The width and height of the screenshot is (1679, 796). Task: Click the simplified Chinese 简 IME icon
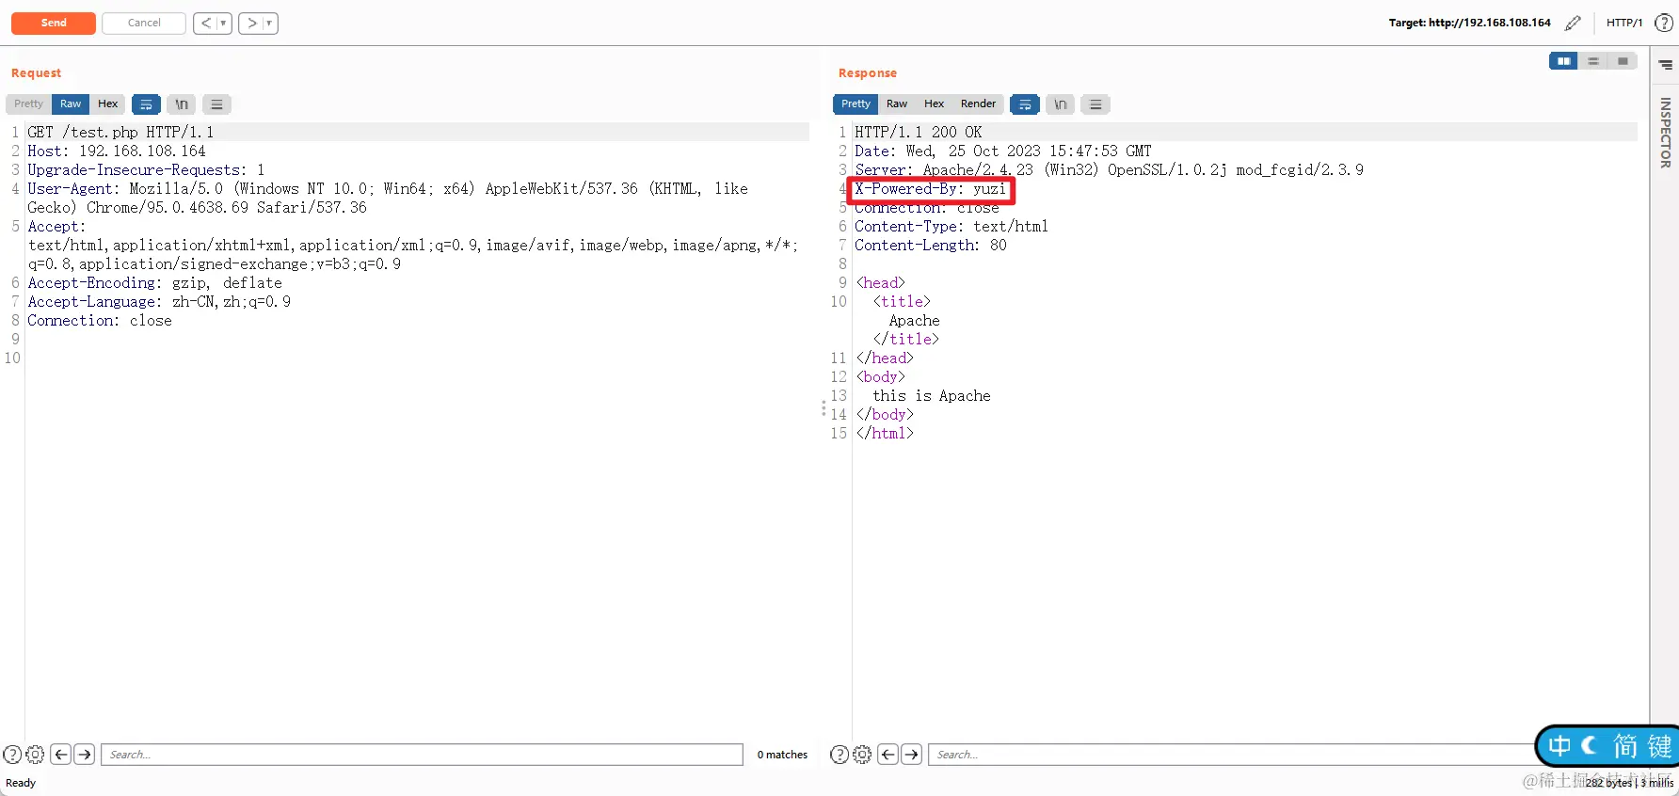pyautogui.click(x=1625, y=746)
